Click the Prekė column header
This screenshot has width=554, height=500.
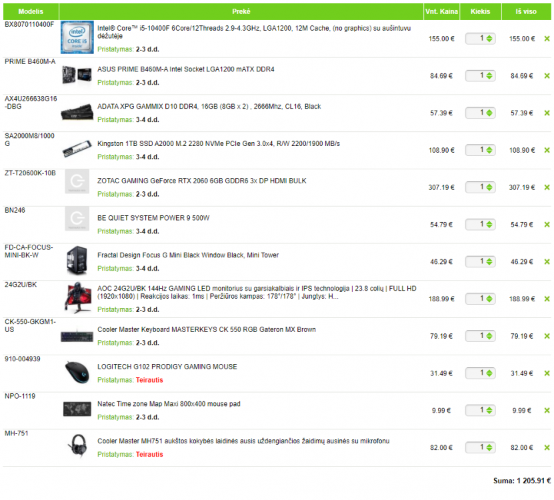241,11
